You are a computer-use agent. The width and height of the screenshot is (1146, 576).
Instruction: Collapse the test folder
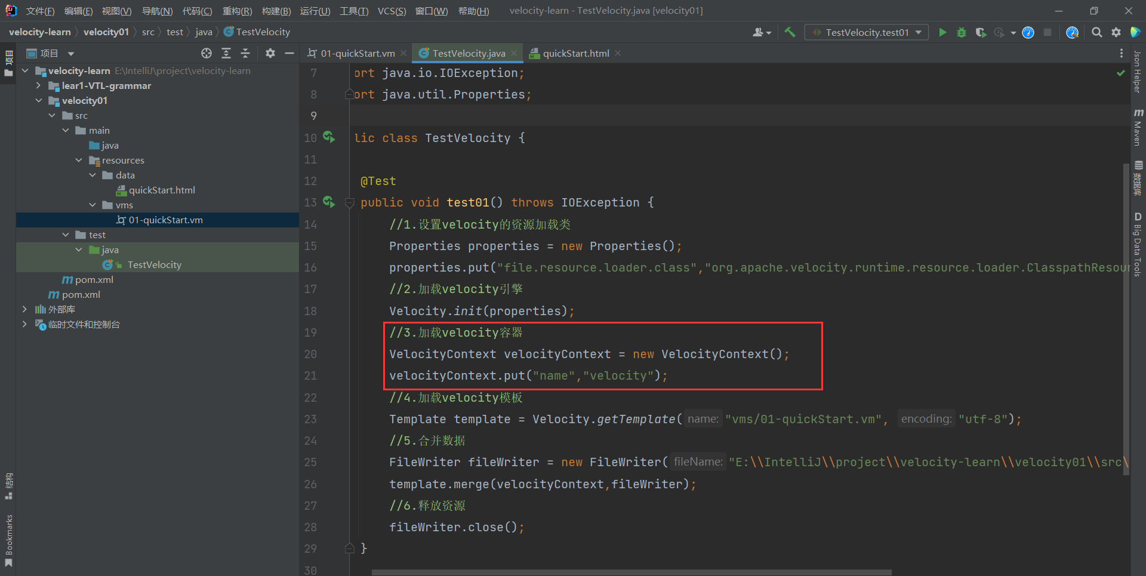[x=66, y=235]
